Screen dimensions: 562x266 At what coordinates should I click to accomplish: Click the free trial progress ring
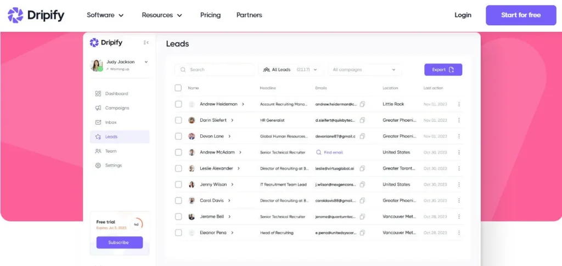pos(136,224)
